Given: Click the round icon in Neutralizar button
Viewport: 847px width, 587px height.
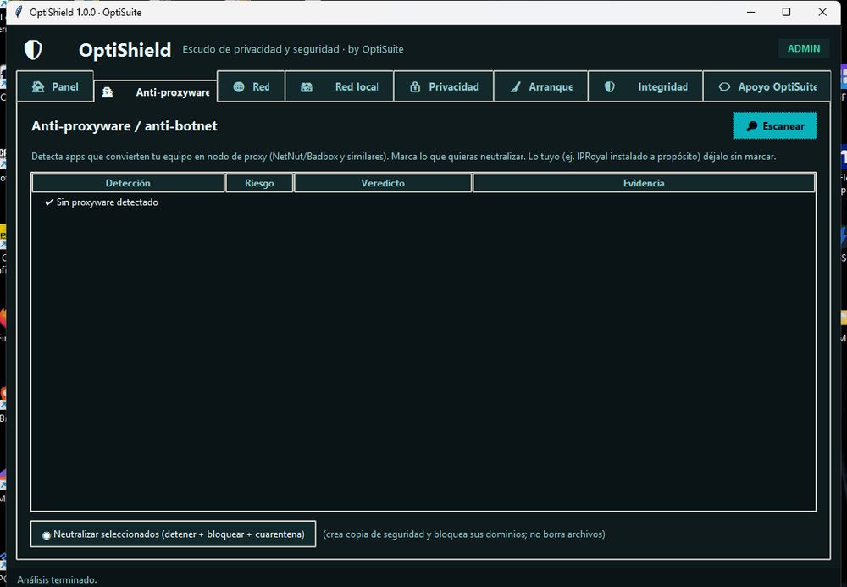Looking at the screenshot, I should click(47, 535).
